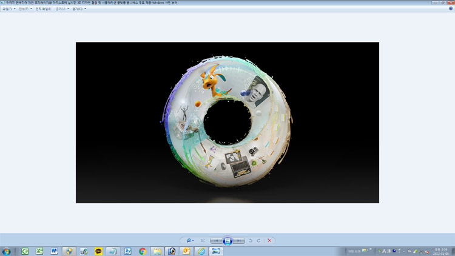Open the blue Hangul word processor icon
This screenshot has width=455, height=256.
coord(127,251)
